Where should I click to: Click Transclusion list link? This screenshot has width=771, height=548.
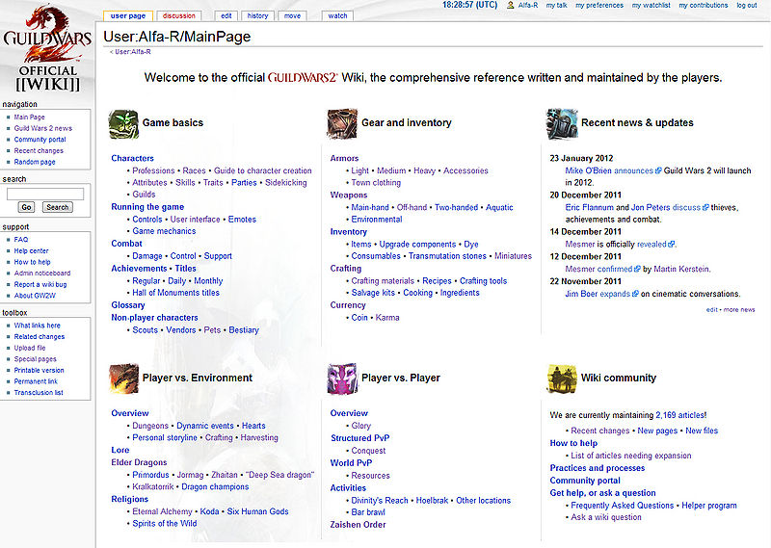point(39,392)
